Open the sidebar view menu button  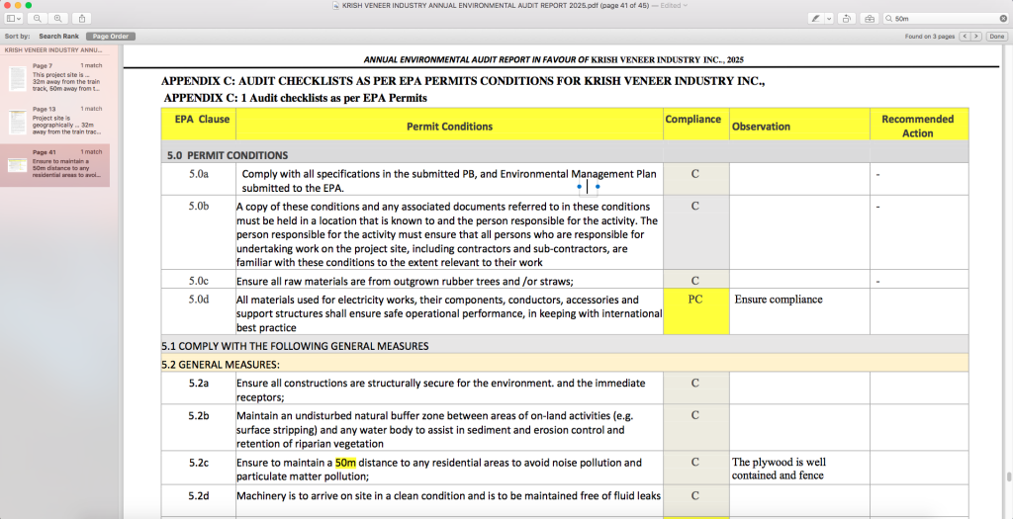(x=15, y=19)
